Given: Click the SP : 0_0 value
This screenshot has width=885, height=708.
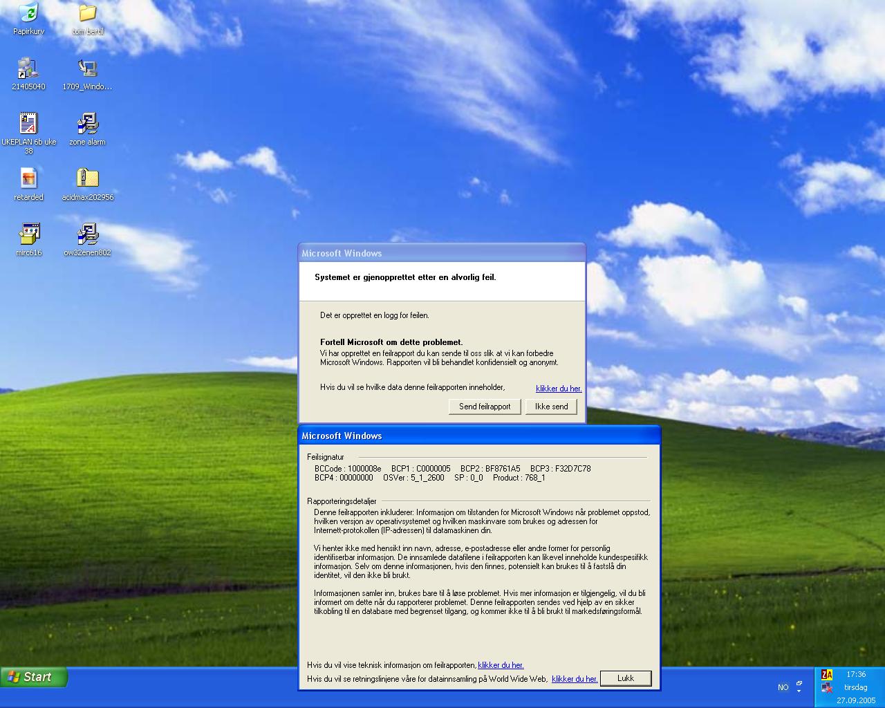Looking at the screenshot, I should coord(468,478).
